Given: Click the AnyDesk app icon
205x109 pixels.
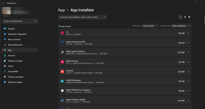Looking at the screenshot, I should click(62, 72).
